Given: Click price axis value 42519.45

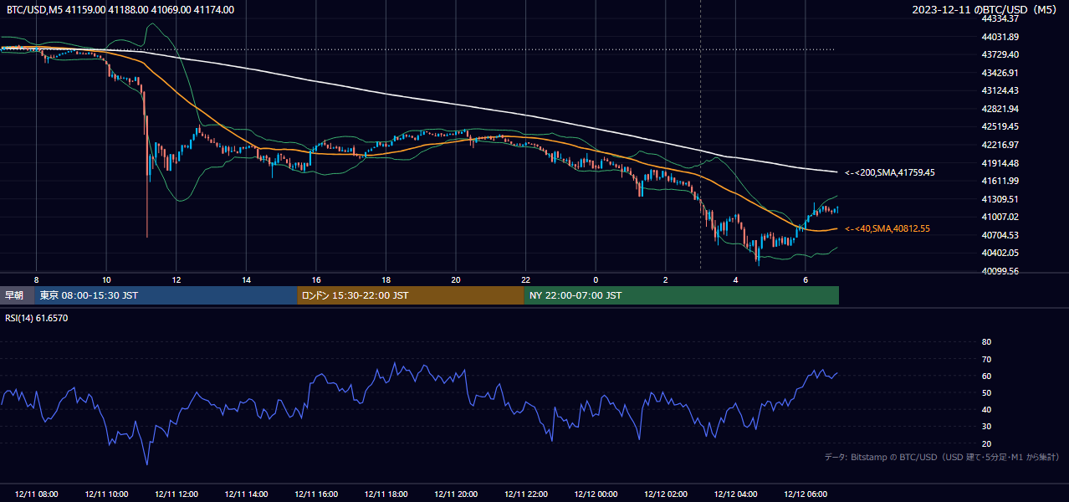Looking at the screenshot, I should click(x=1000, y=127).
